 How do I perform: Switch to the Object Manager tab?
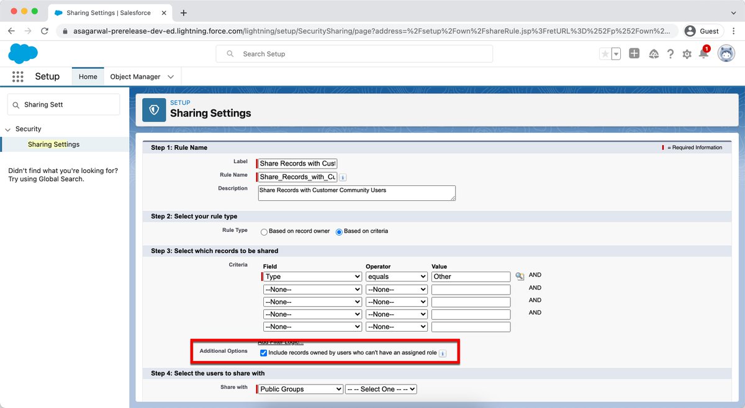point(135,77)
